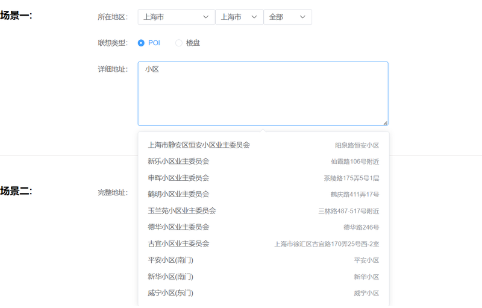Click the 详细地址 field label

113,69
